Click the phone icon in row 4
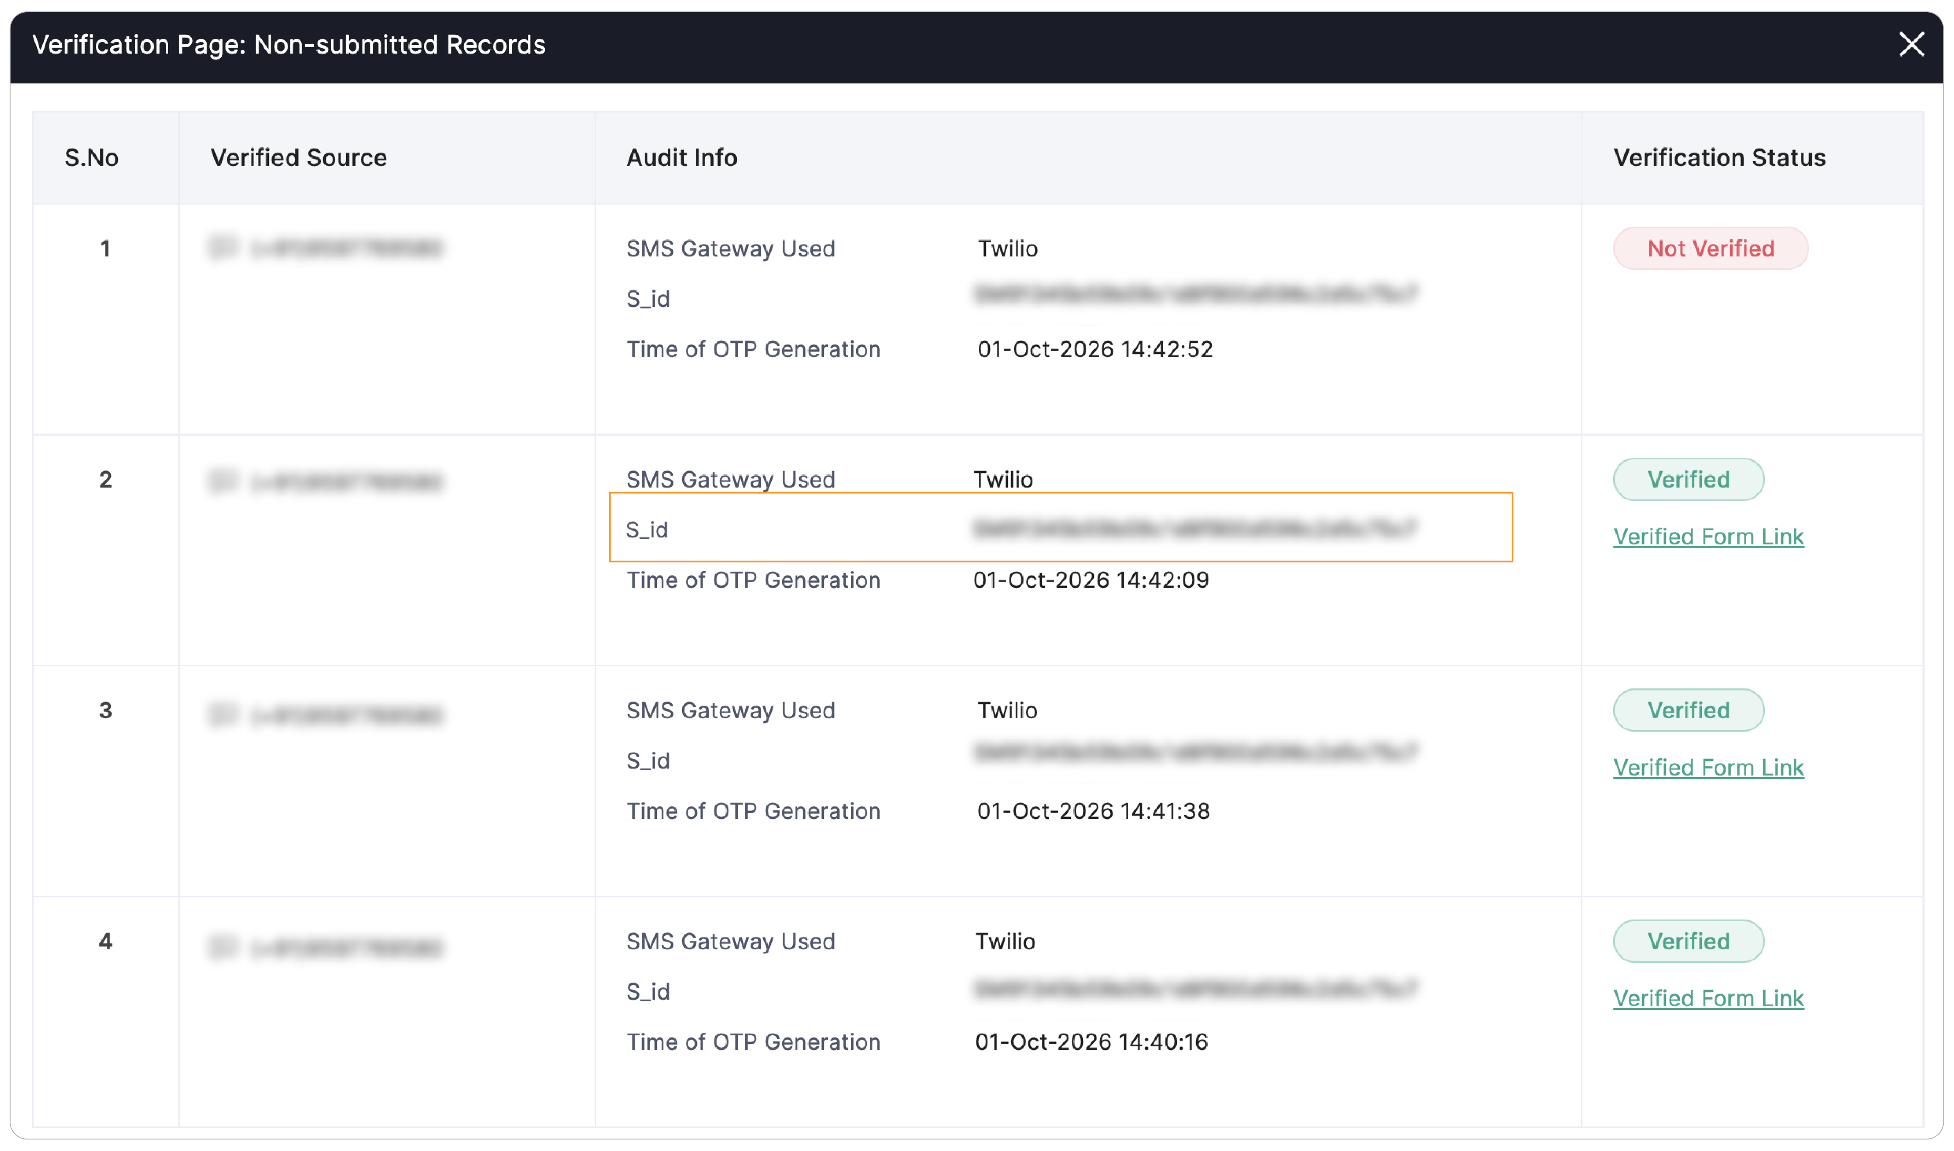 (223, 948)
